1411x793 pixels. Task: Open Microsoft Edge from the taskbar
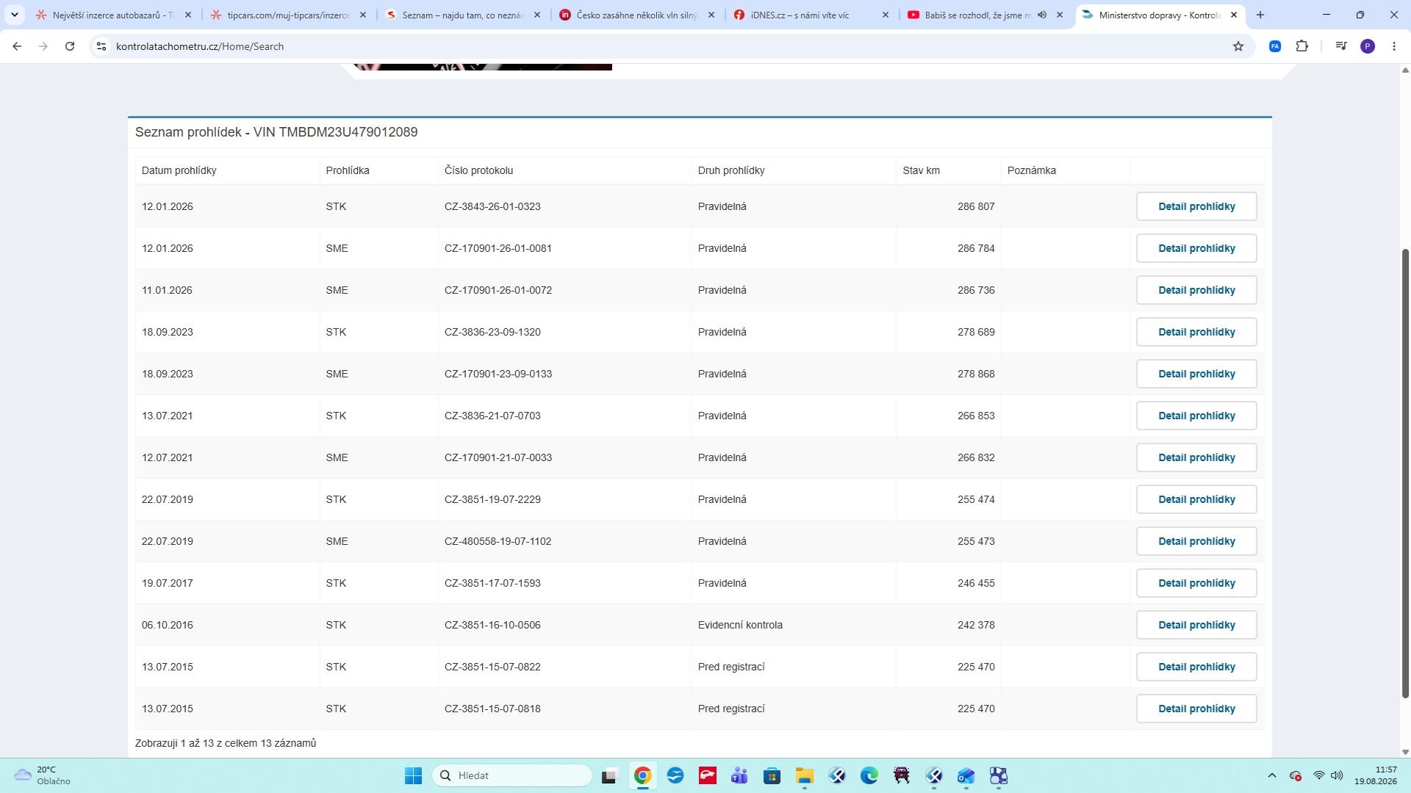[x=869, y=775]
